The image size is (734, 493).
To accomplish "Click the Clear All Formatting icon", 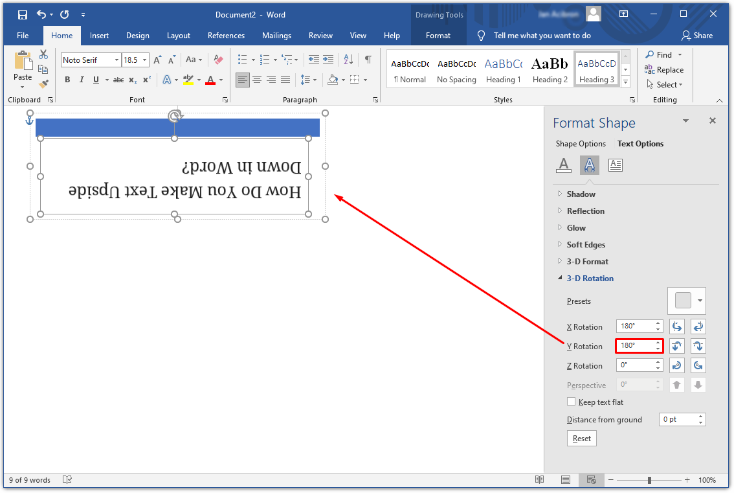I will (x=218, y=60).
